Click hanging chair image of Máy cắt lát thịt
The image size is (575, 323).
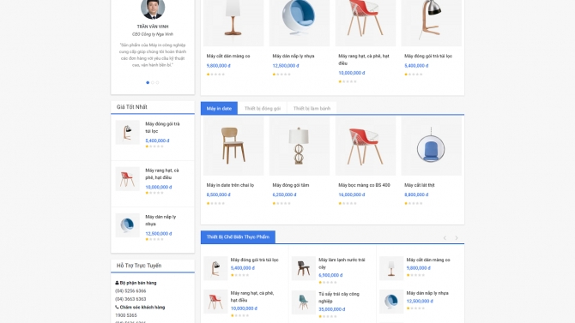[431, 146]
